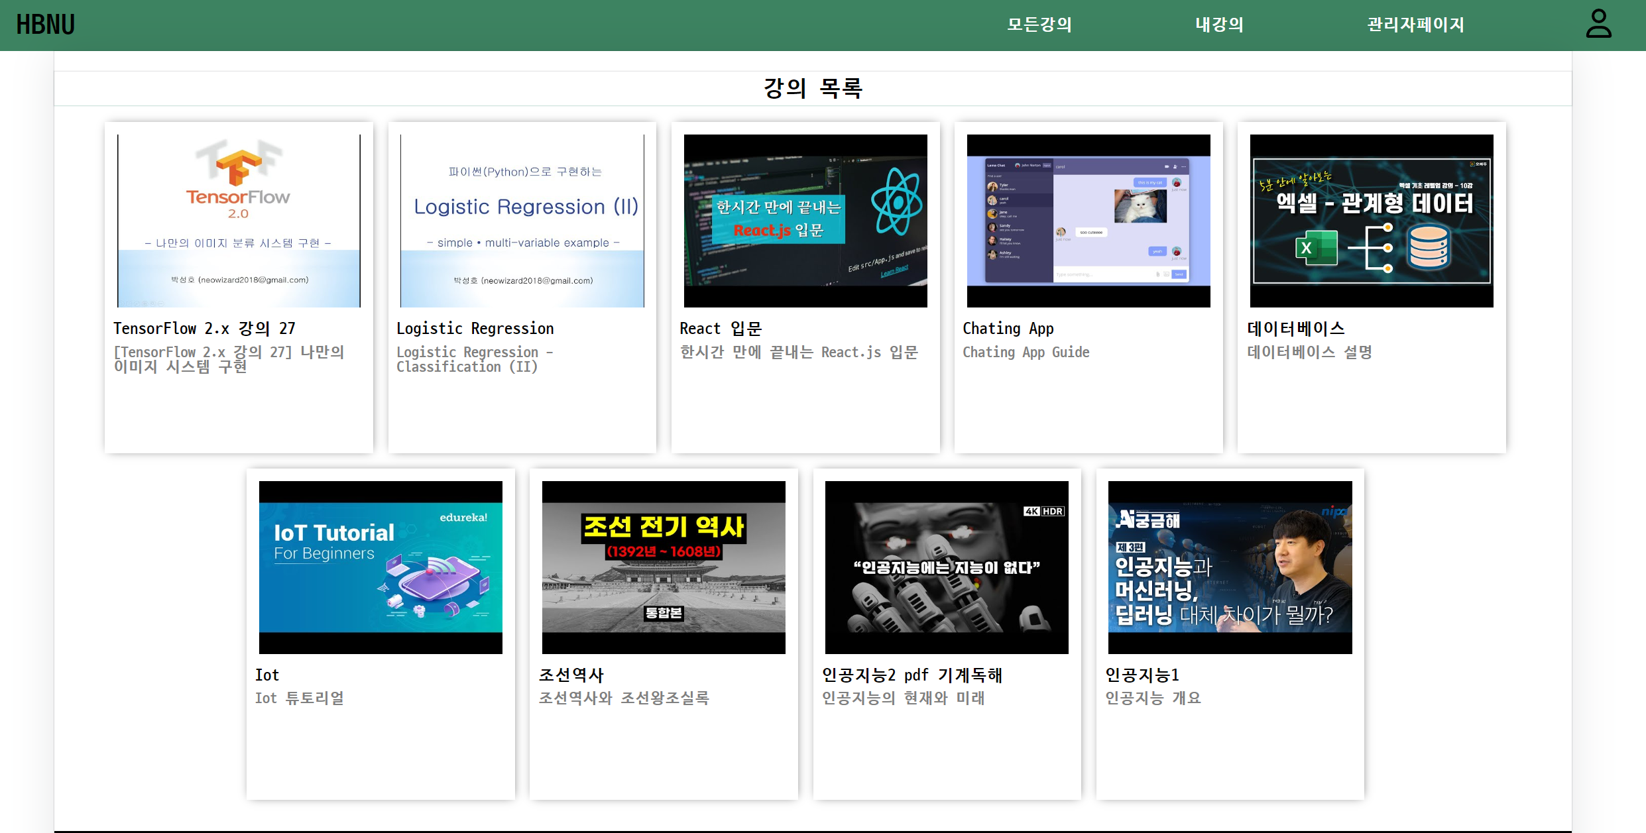Open the React.js 입문 thumbnail
Screen dimensions: 1646x833
(x=805, y=221)
